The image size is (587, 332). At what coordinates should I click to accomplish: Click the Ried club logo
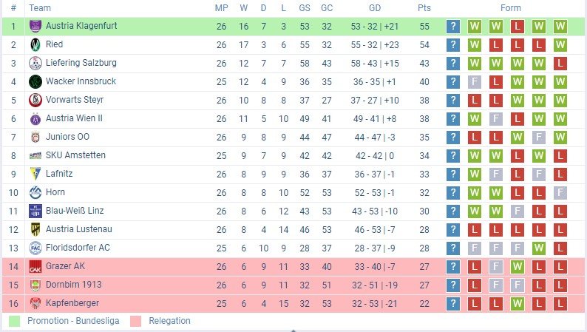[x=35, y=44]
